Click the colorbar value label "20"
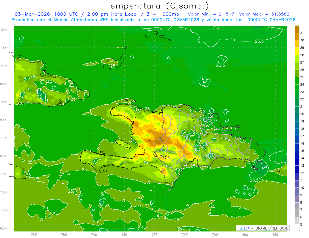Image resolution: width=309 pixels, height=238 pixels. 302,114
